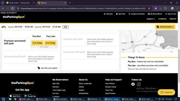The height and width of the screenshot is (101, 180).
Task: Open the Chrome profile avatar
Action: coord(172,8)
